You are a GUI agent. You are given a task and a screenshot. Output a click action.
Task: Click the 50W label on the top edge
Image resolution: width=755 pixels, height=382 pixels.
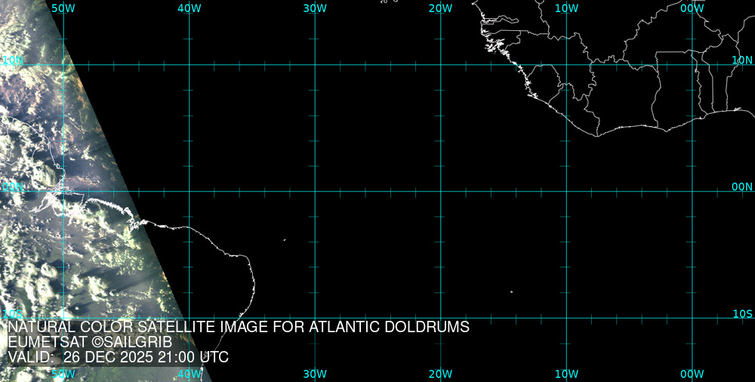[63, 8]
